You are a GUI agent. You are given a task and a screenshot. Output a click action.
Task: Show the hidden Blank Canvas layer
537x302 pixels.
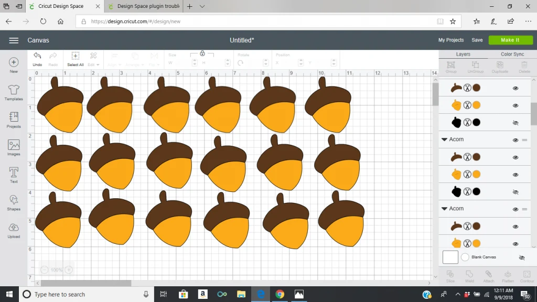[521, 258]
